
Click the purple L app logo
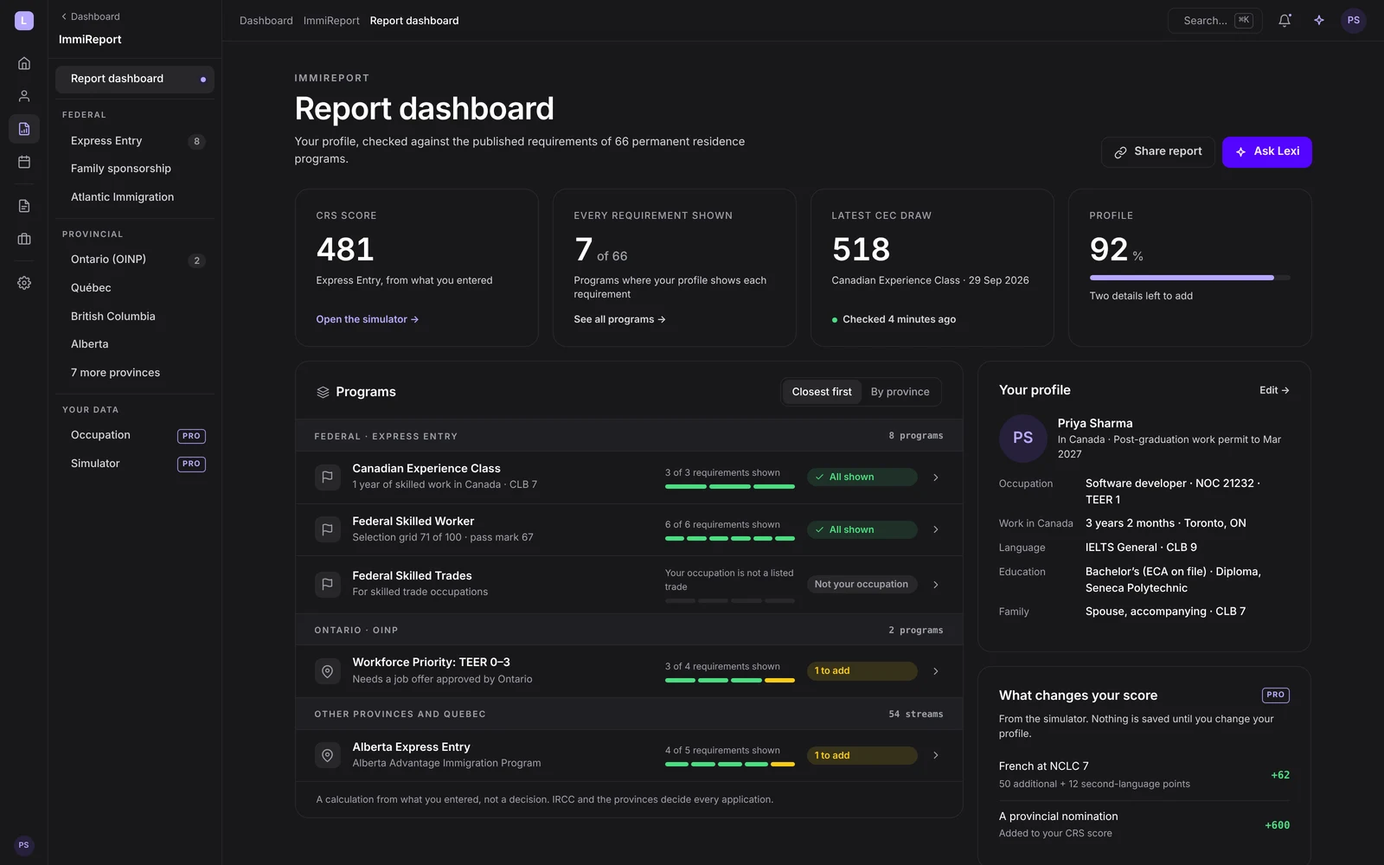24,21
